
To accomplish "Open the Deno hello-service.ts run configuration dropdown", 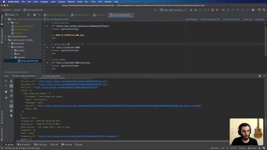I will [x=173, y=10].
